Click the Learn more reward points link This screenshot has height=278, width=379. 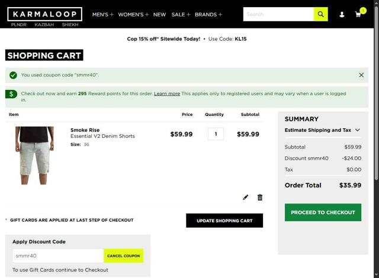[167, 93]
